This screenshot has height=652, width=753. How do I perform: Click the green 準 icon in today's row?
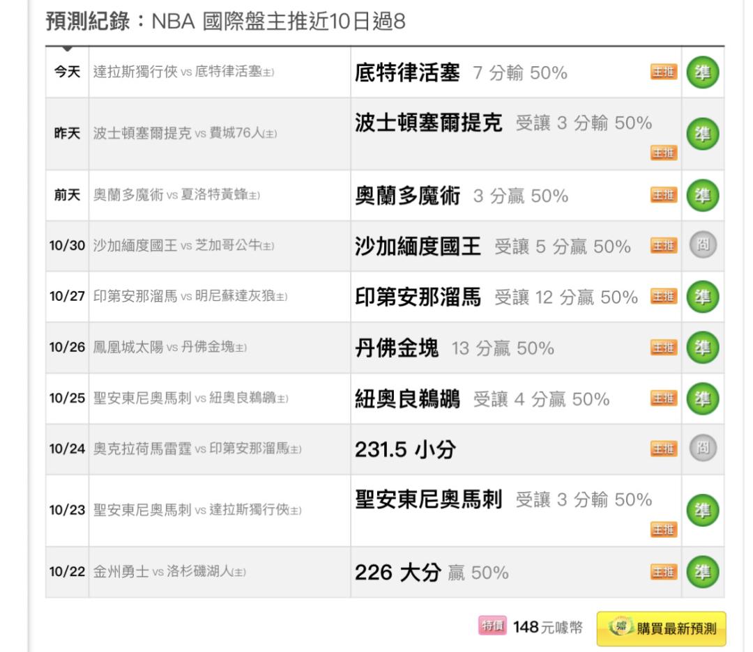(x=703, y=72)
